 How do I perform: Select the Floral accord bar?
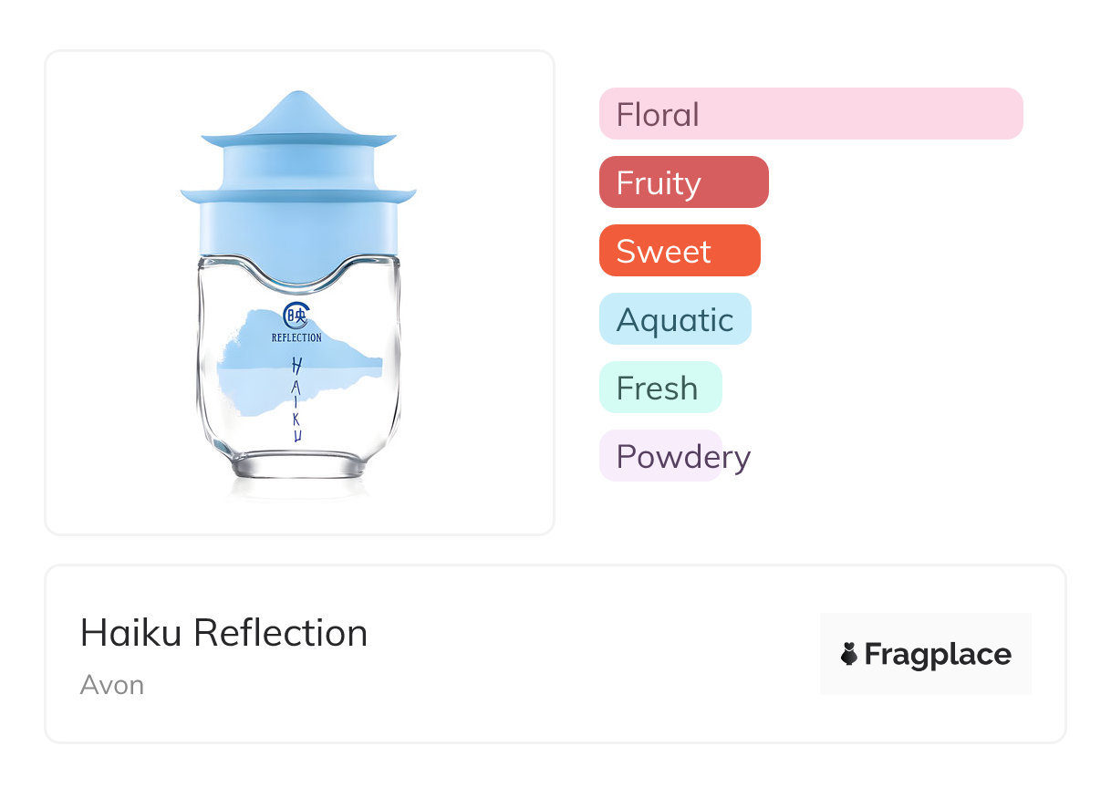click(811, 114)
